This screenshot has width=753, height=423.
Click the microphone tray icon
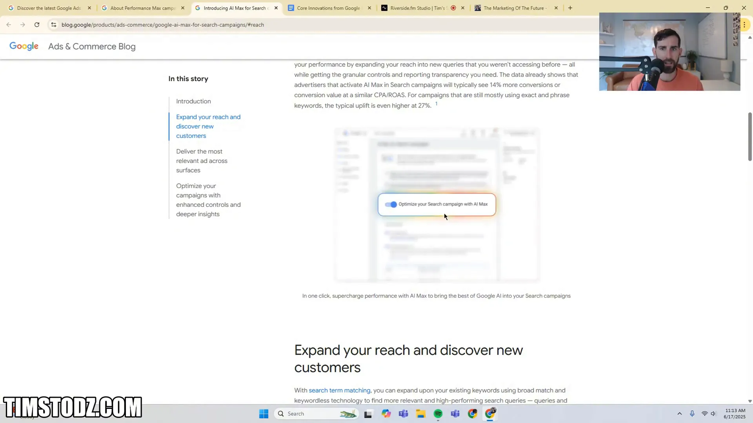pos(692,414)
